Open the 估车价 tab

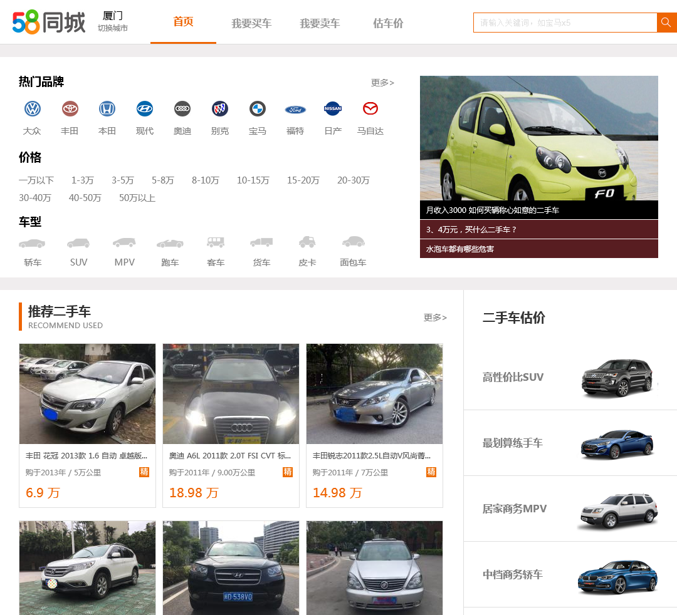[x=388, y=23]
